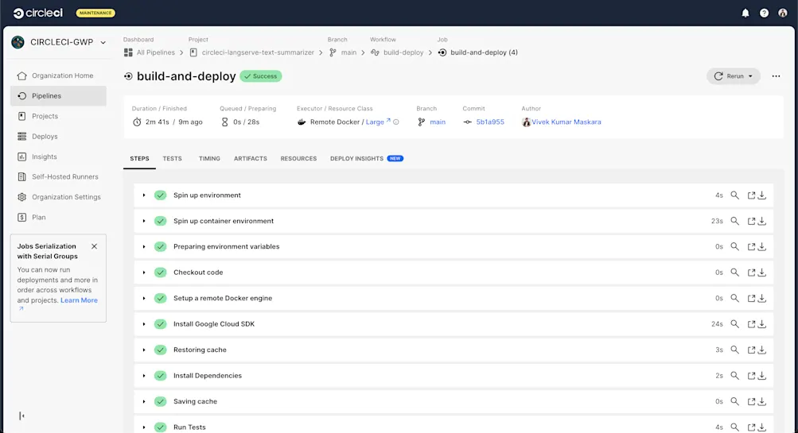Search the Run Tests step output
Image resolution: width=798 pixels, height=433 pixels.
[x=734, y=427]
